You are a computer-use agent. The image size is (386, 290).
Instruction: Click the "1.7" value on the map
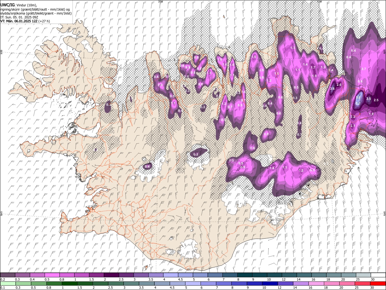[313, 67]
